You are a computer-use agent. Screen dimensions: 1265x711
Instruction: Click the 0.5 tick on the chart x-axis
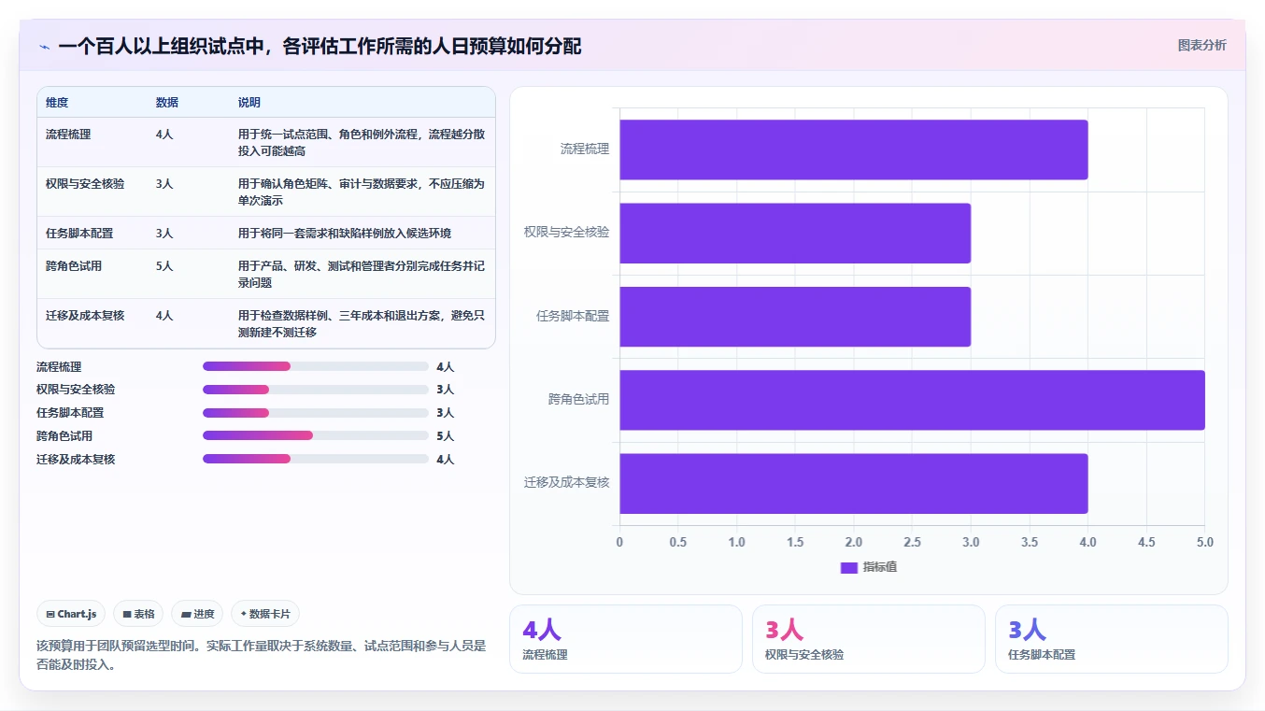click(677, 542)
